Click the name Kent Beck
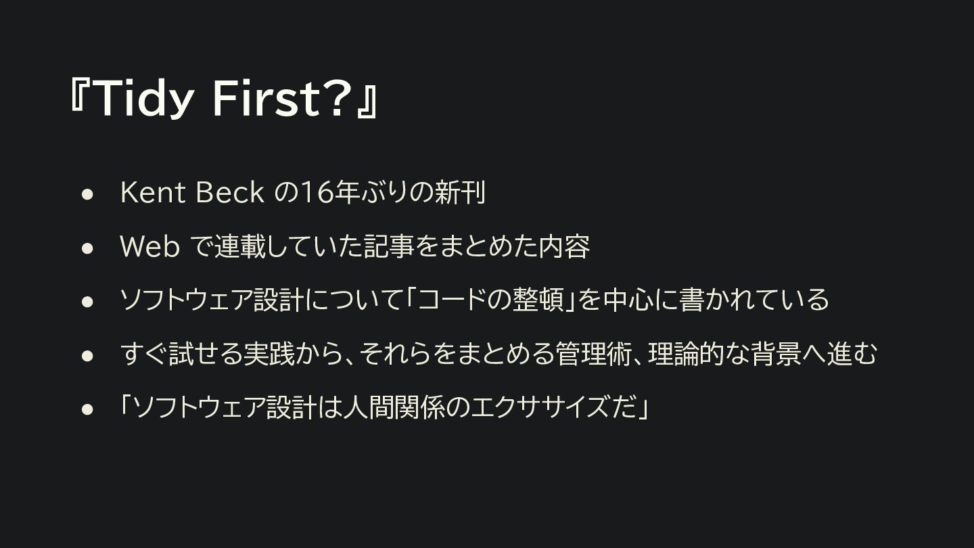The width and height of the screenshot is (974, 548). [x=191, y=193]
